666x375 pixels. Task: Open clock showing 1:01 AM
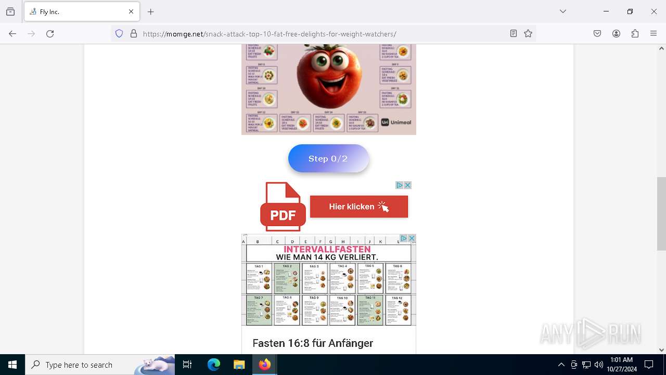pos(621,365)
